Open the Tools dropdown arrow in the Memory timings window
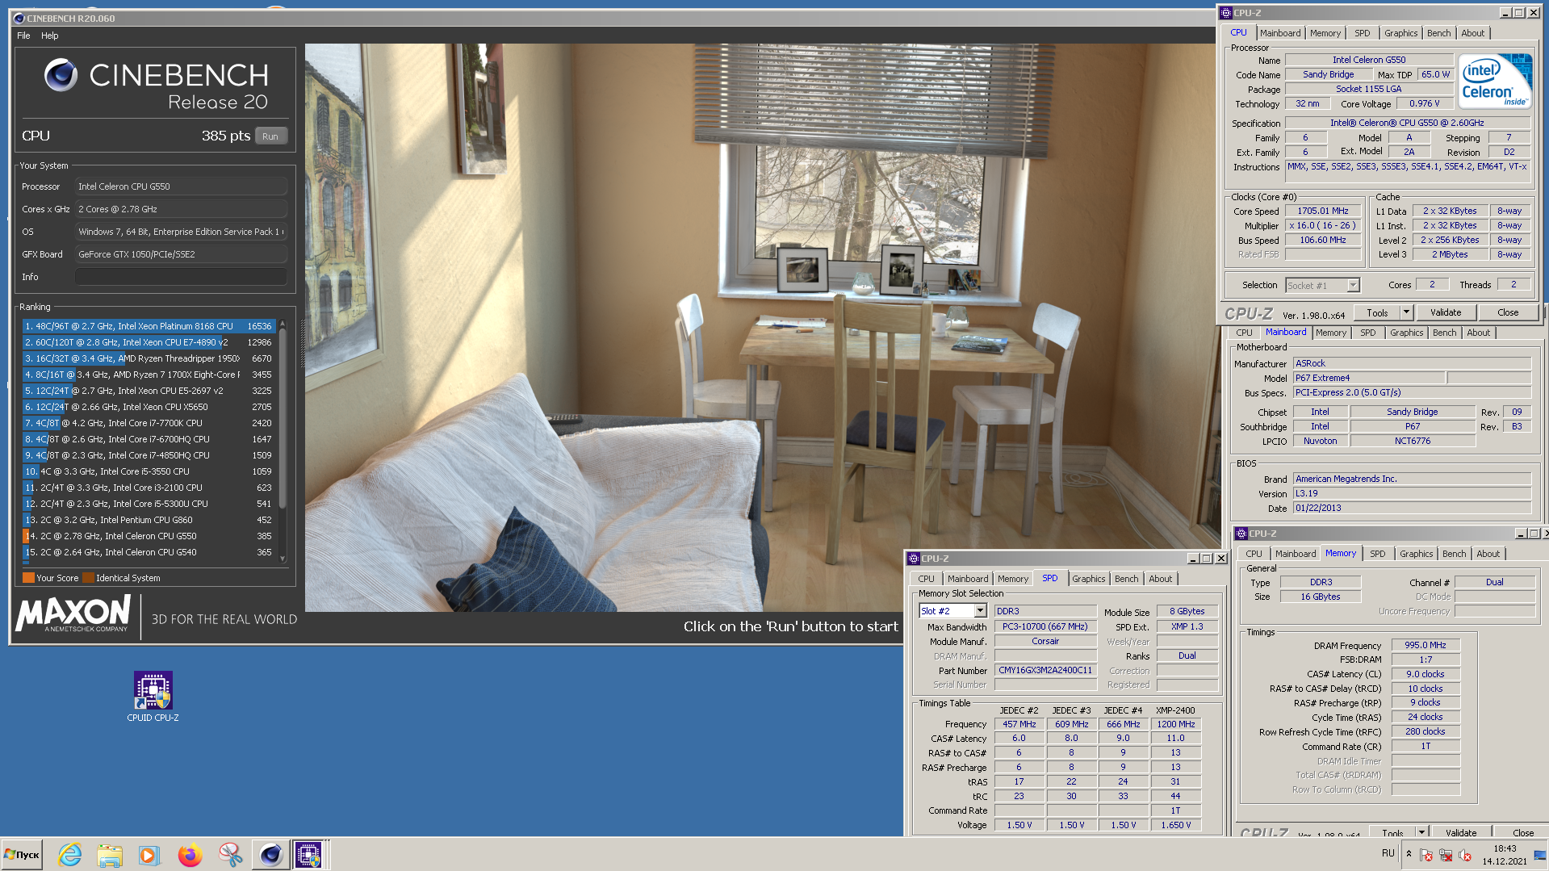The width and height of the screenshot is (1549, 871). tap(1421, 831)
